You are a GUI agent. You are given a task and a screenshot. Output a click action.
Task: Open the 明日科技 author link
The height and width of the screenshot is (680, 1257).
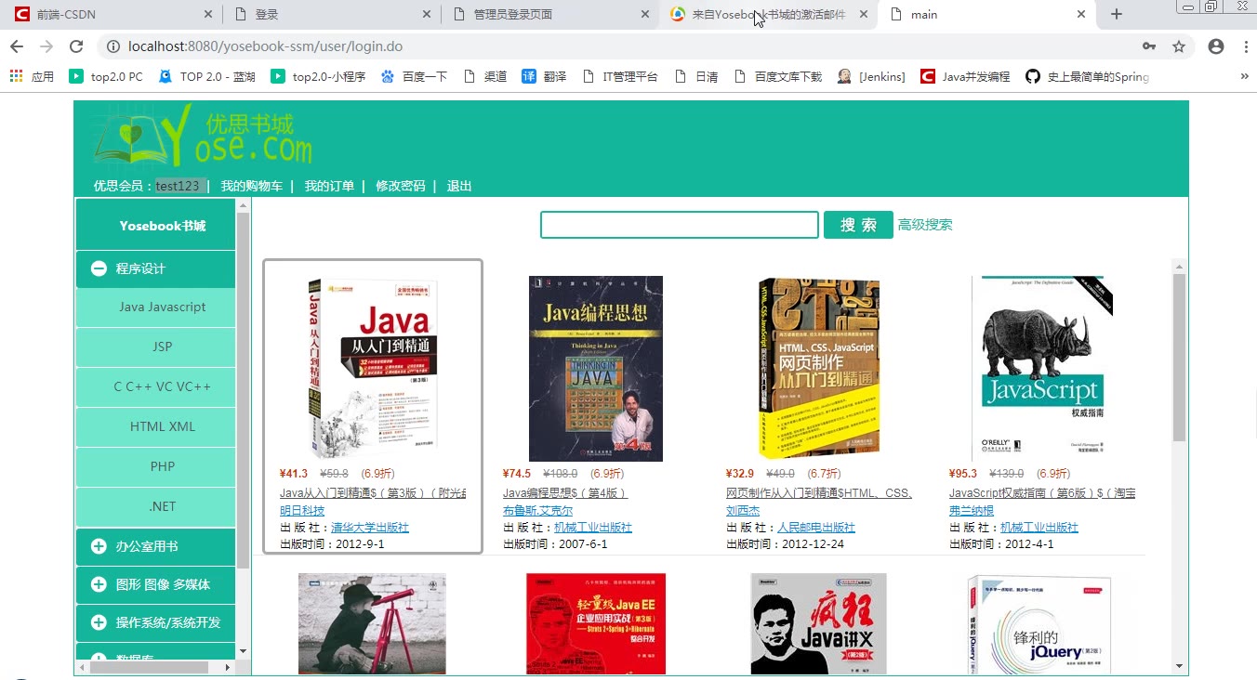302,511
